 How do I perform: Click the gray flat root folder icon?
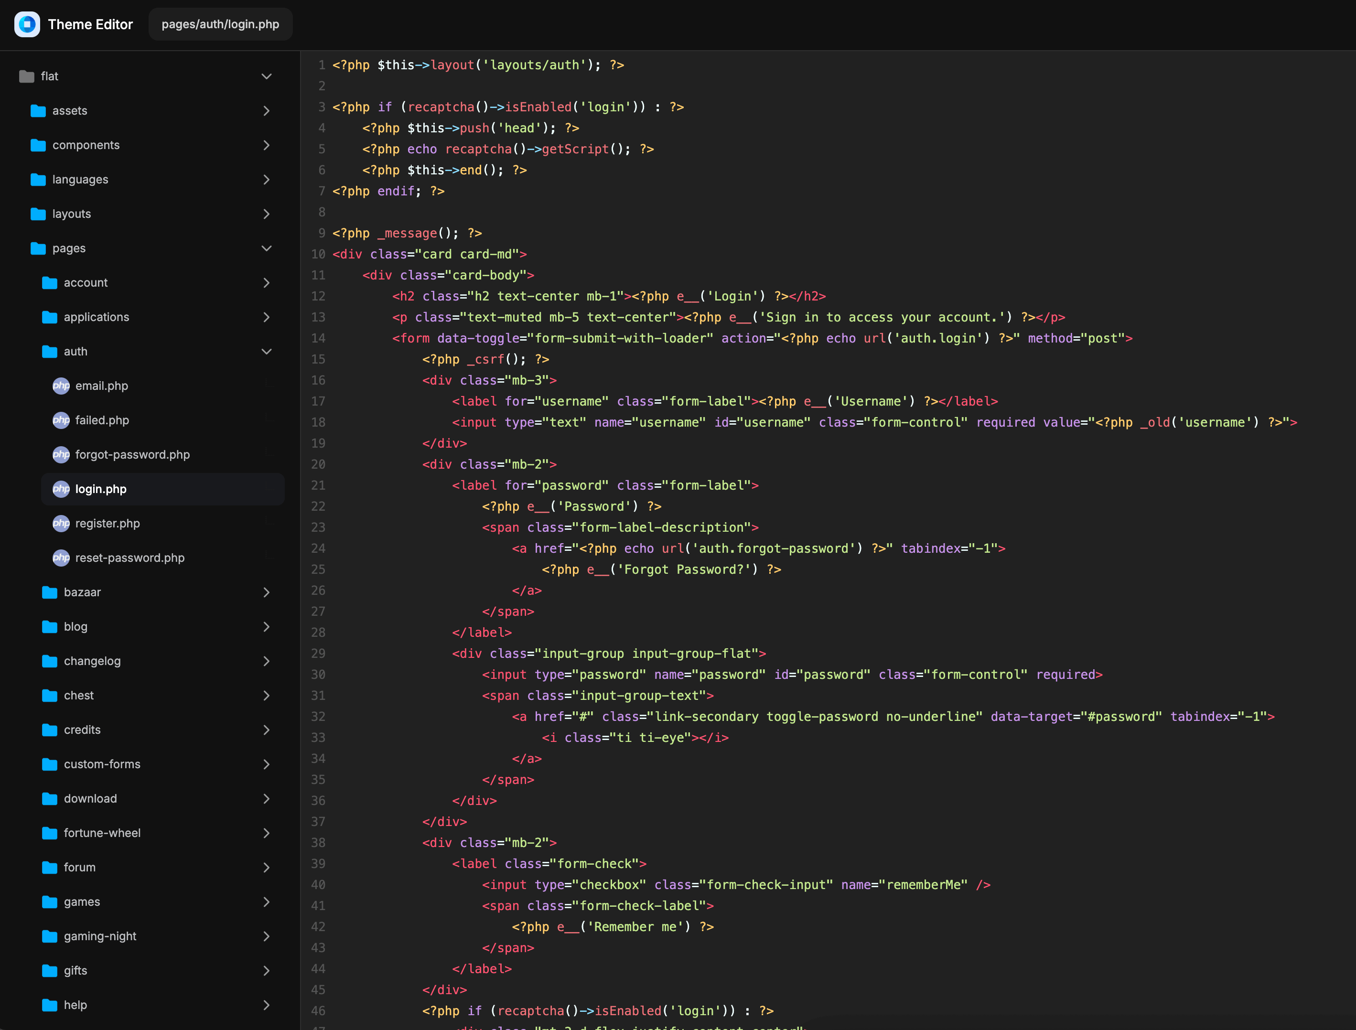tap(26, 76)
